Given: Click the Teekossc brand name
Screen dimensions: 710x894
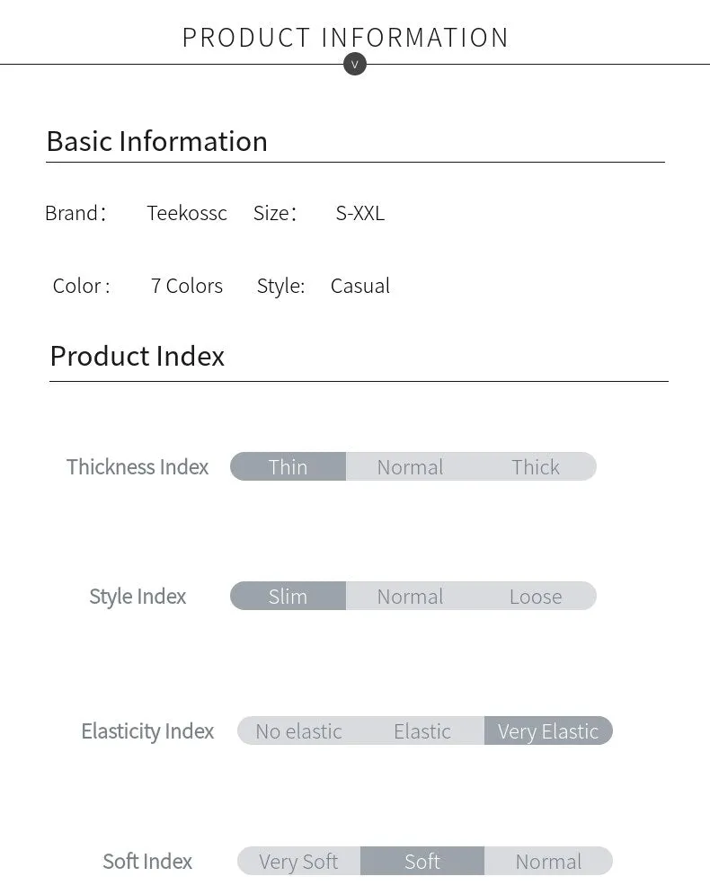Looking at the screenshot, I should tap(187, 213).
